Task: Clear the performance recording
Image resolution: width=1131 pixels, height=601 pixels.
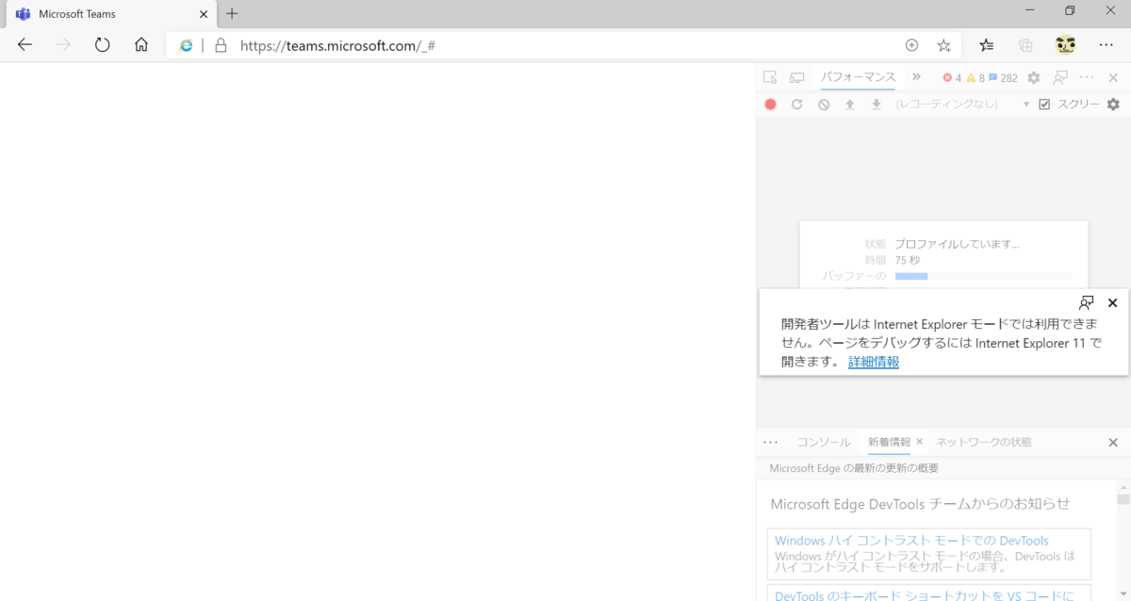Action: pos(824,105)
